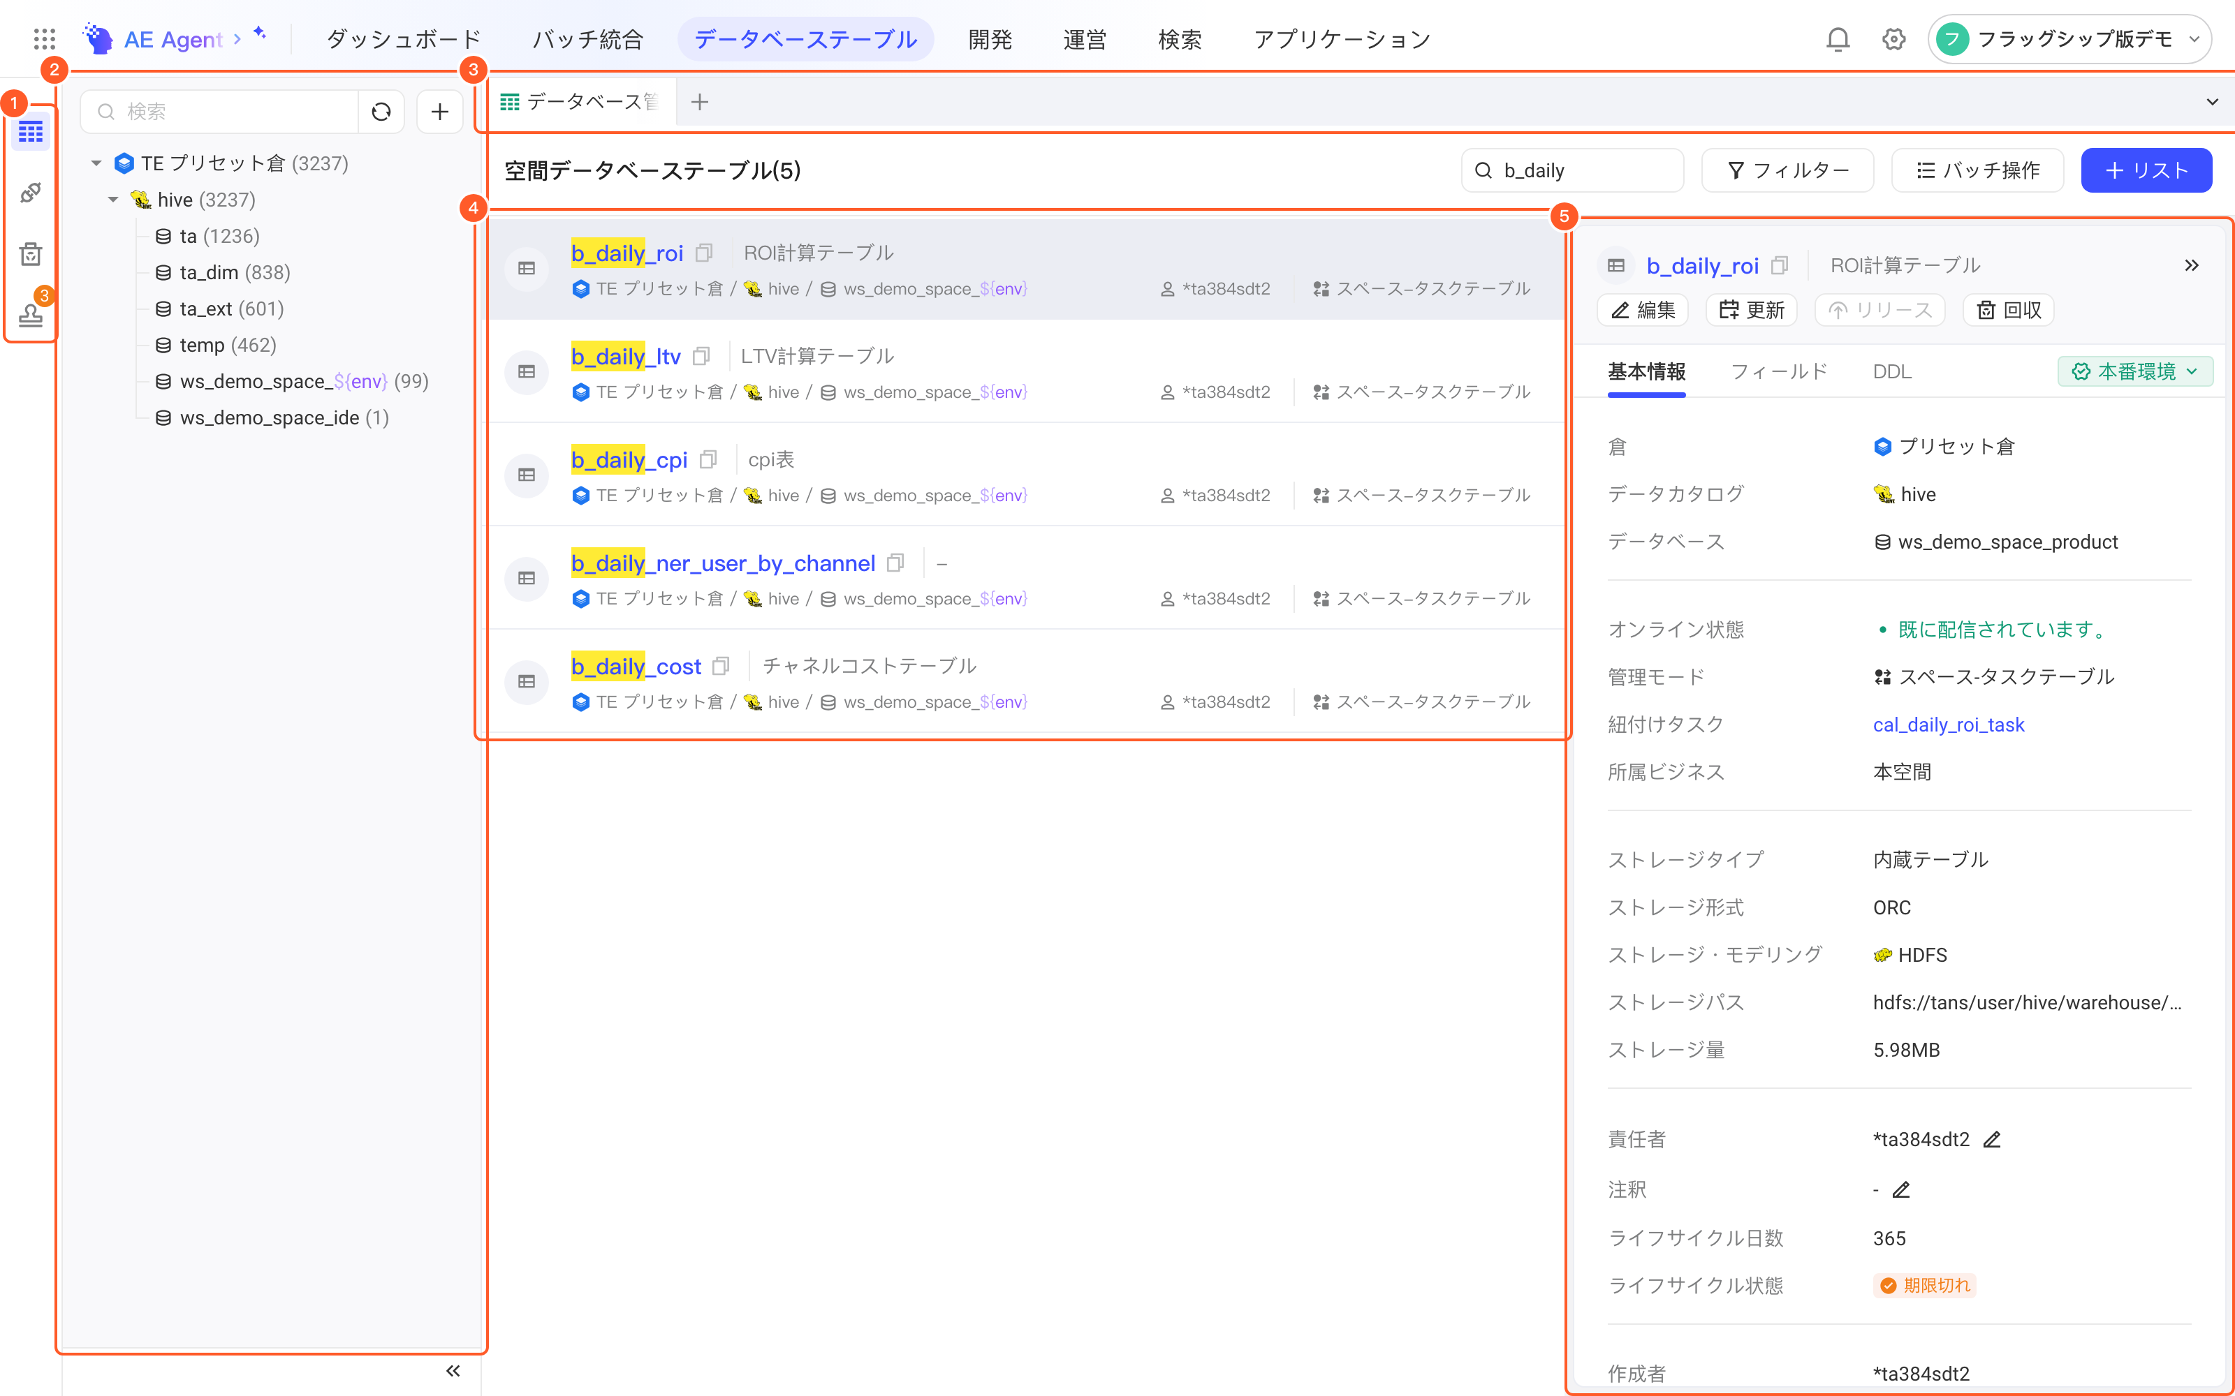Copy the b_daily_cost table name

pyautogui.click(x=721, y=666)
